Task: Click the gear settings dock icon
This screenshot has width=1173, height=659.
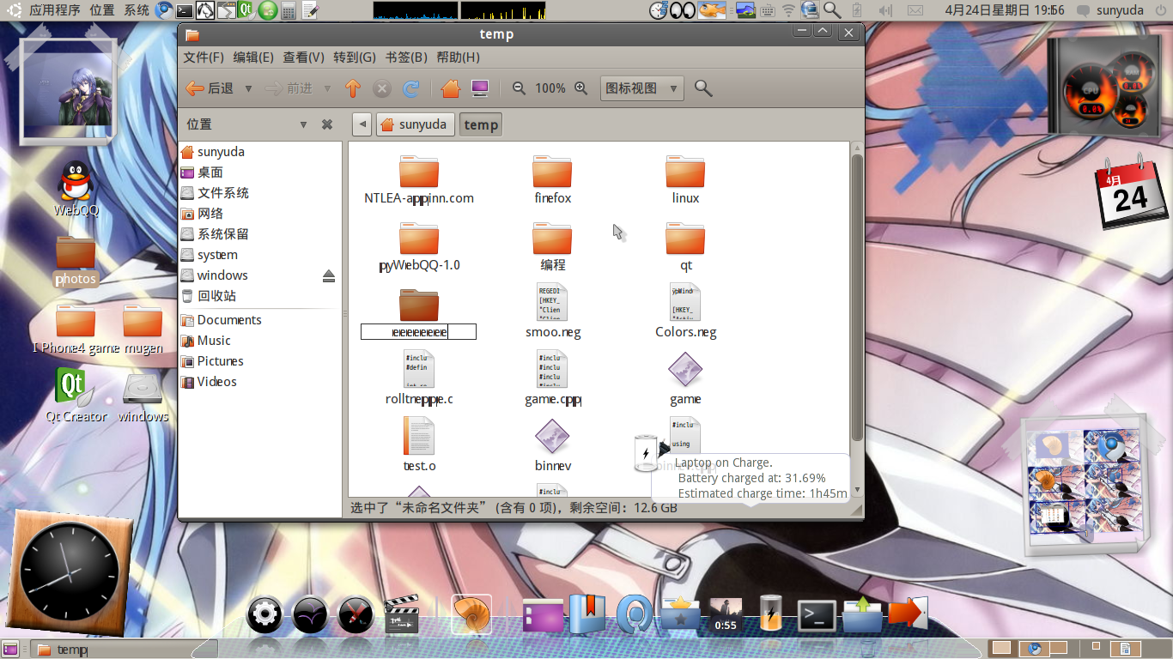Action: point(264,614)
